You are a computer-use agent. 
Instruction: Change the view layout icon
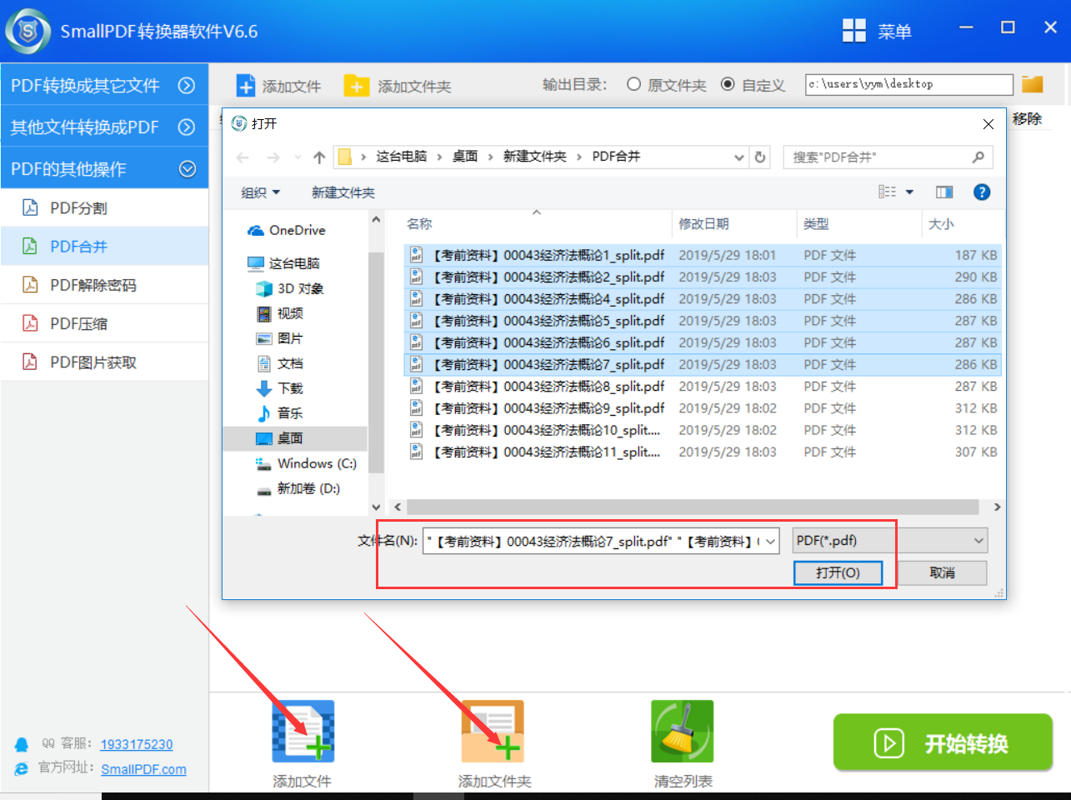[x=888, y=192]
